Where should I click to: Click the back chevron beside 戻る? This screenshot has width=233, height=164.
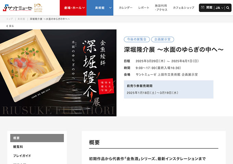tap(7, 26)
